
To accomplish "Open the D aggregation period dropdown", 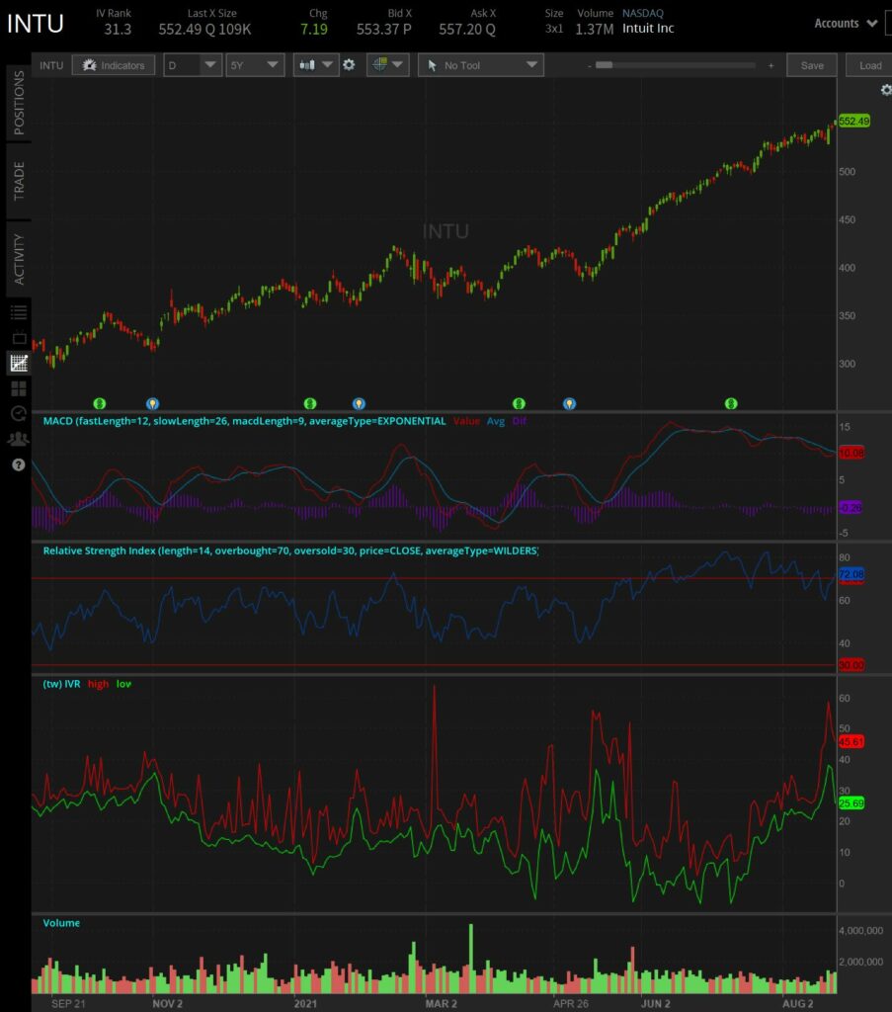I will point(193,65).
